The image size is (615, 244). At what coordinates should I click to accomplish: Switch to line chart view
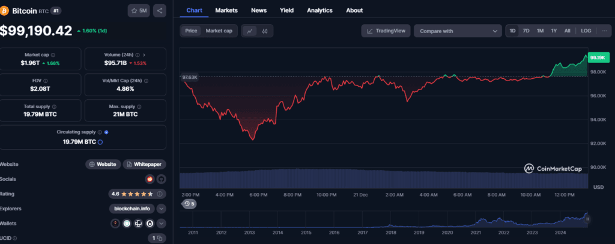coord(249,31)
